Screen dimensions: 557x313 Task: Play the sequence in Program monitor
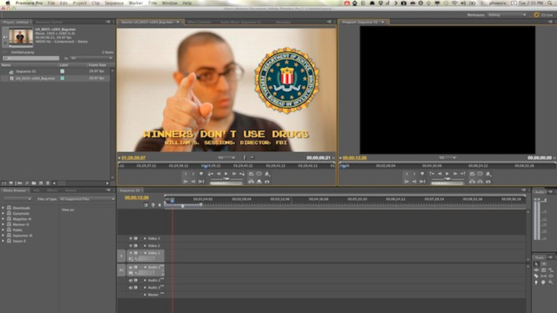coord(447,174)
